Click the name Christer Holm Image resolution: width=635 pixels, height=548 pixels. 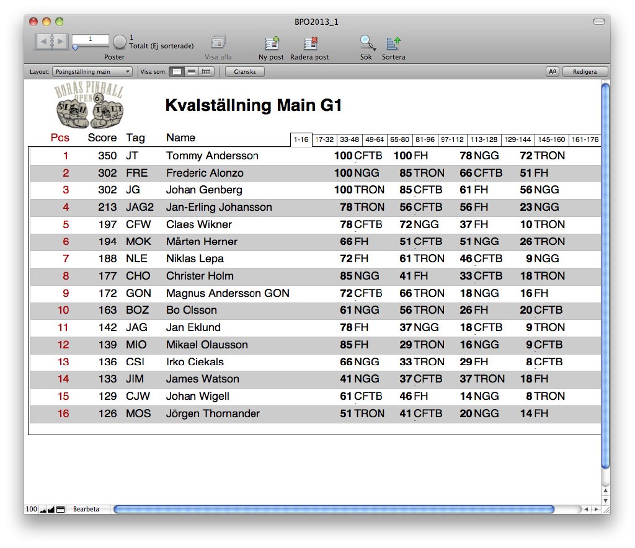pyautogui.click(x=200, y=276)
